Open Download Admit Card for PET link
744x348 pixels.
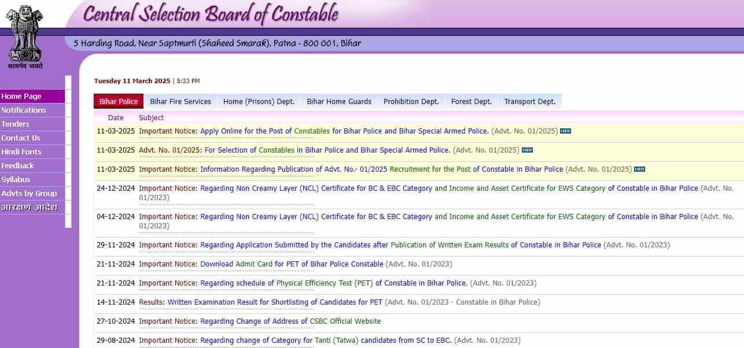[x=292, y=264]
